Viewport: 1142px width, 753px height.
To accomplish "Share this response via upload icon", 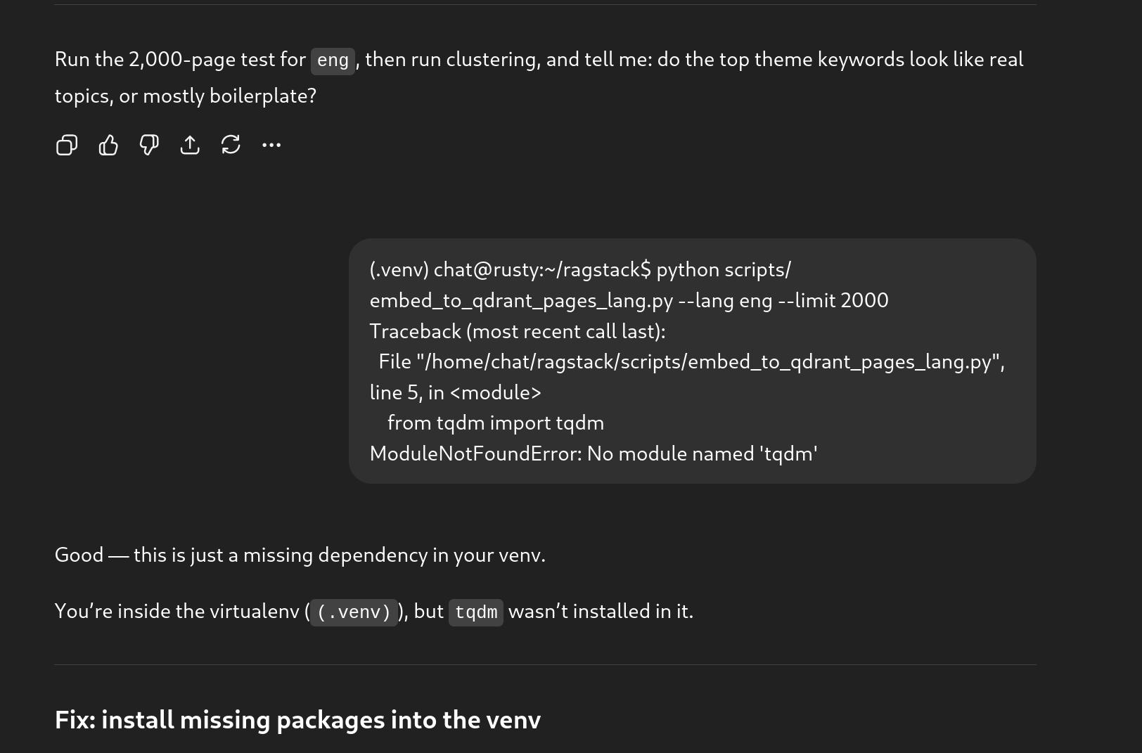I will (190, 145).
